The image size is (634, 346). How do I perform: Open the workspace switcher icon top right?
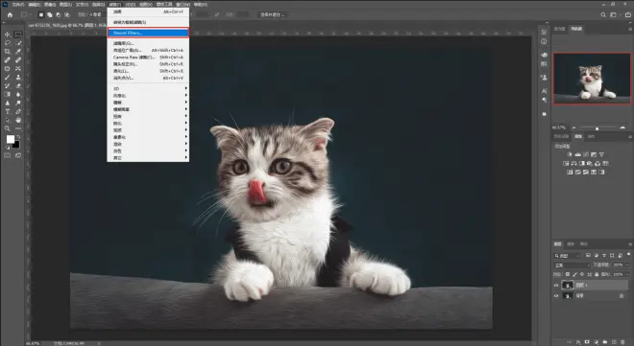(x=614, y=14)
